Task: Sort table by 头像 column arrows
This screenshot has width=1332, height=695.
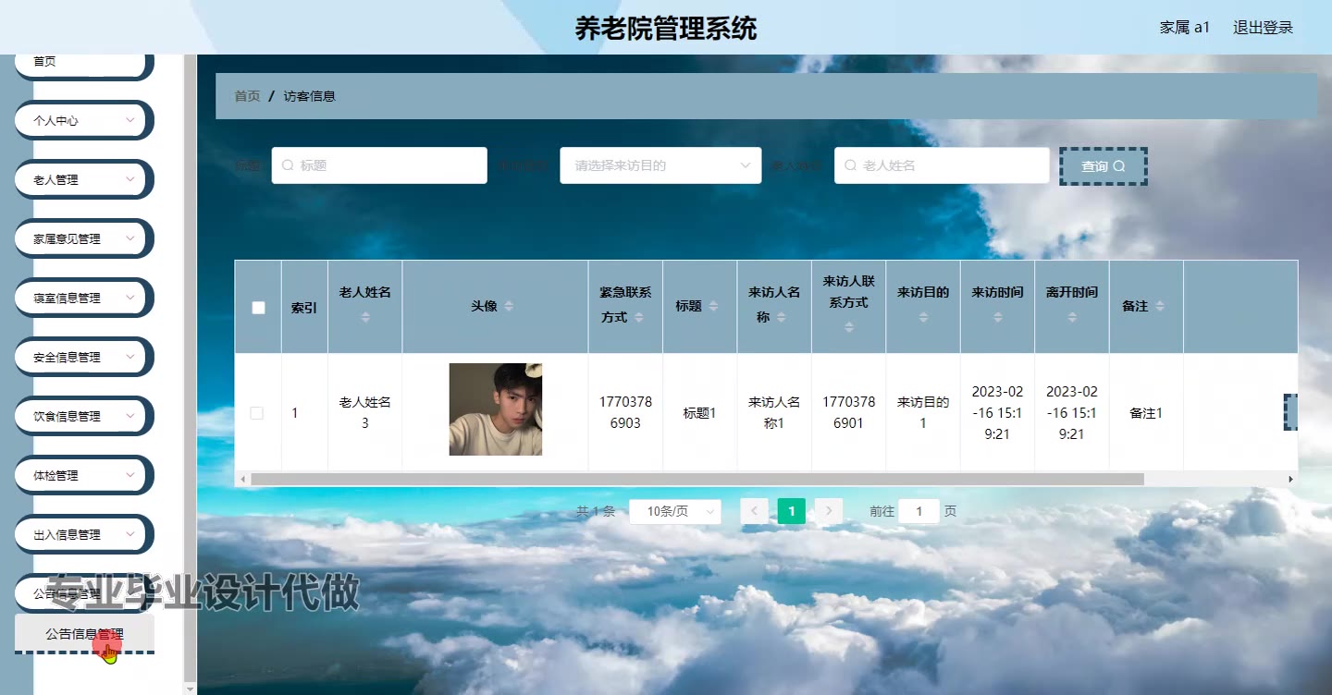Action: [x=508, y=306]
